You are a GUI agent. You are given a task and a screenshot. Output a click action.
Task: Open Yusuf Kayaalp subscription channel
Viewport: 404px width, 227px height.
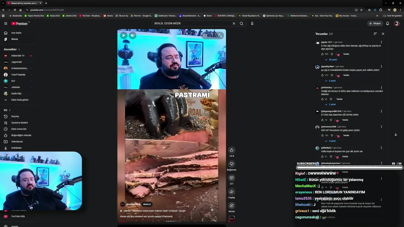pos(18,75)
